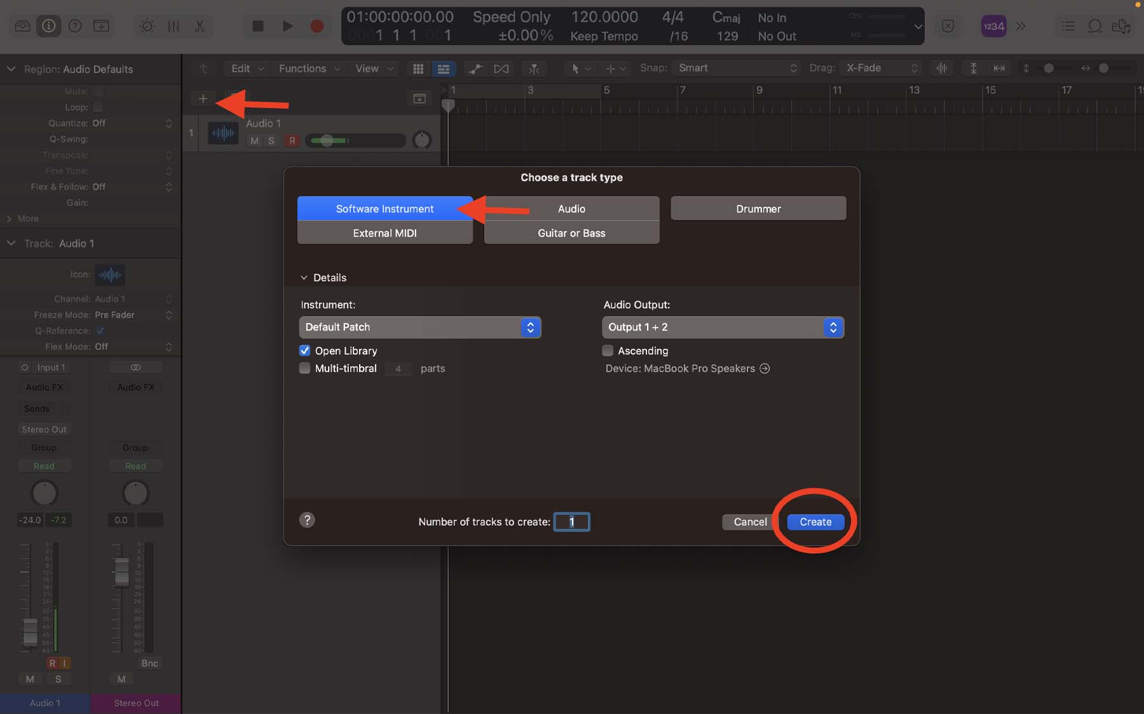Toggle the Open Library checkbox
The height and width of the screenshot is (714, 1144).
click(x=304, y=350)
